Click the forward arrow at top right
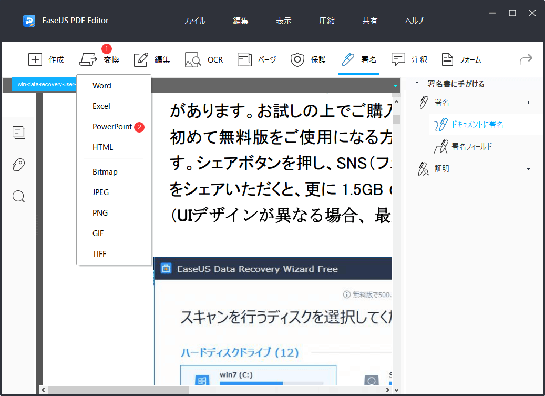This screenshot has height=396, width=545. click(526, 59)
